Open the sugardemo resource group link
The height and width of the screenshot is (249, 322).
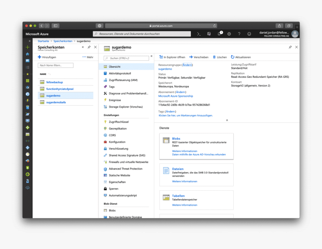coord(165,69)
